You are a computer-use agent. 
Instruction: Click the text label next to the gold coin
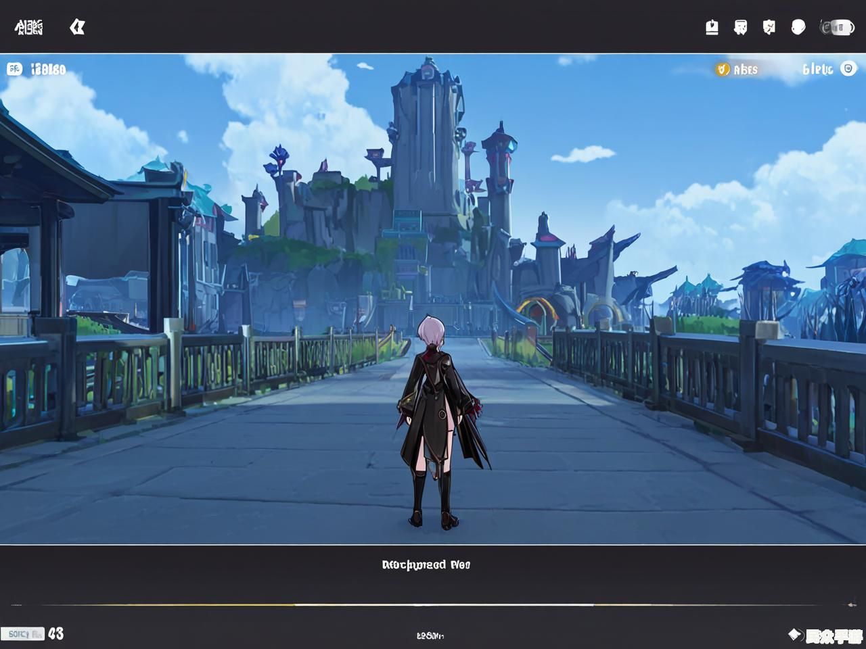tap(746, 69)
